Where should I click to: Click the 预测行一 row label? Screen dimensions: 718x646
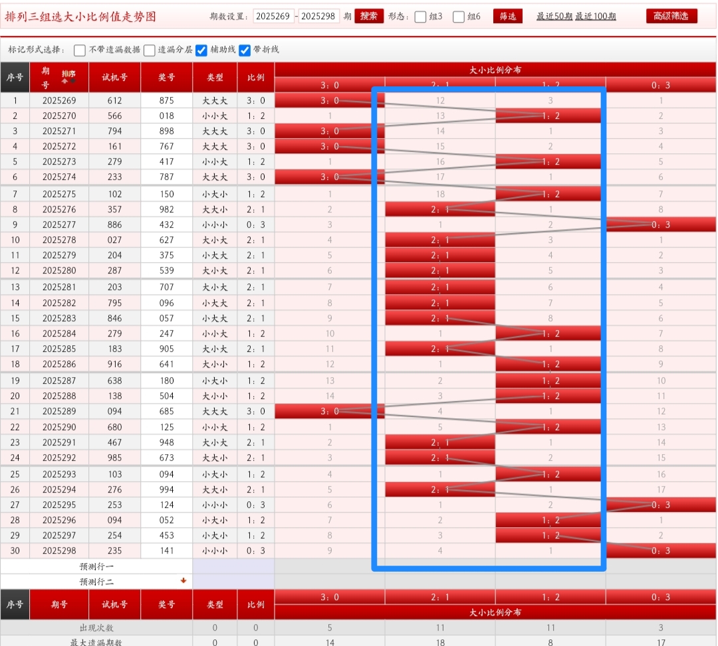click(x=96, y=566)
